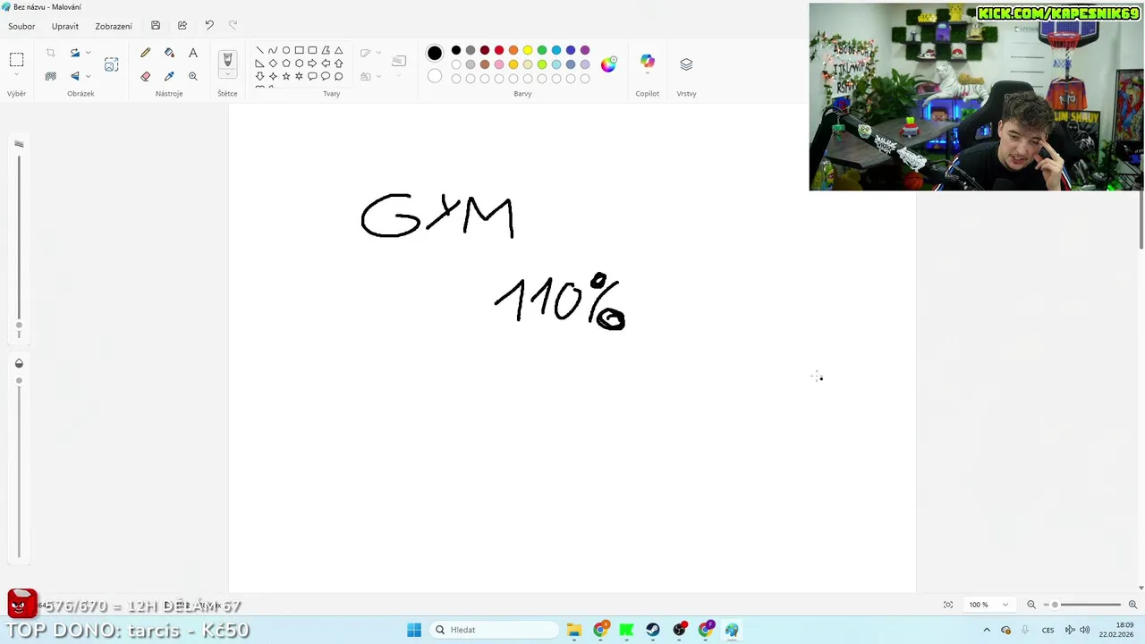Screen dimensions: 1145x644
Task: Click the Undo arrow
Action: click(x=209, y=25)
